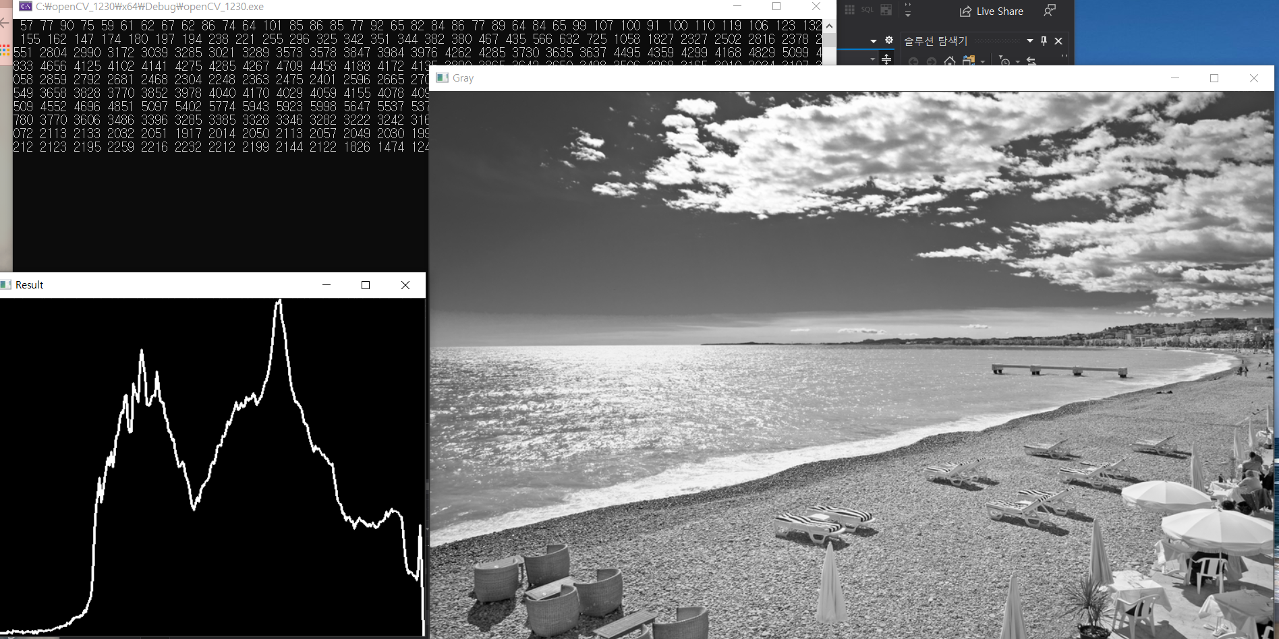1279x639 pixels.
Task: Click the console window's application icon
Action: click(x=26, y=6)
